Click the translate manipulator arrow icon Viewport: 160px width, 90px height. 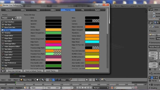53,80
